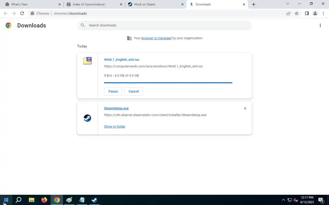Click the managed organization building icon
Image resolution: width=329 pixels, height=205 pixels.
pos(129,38)
